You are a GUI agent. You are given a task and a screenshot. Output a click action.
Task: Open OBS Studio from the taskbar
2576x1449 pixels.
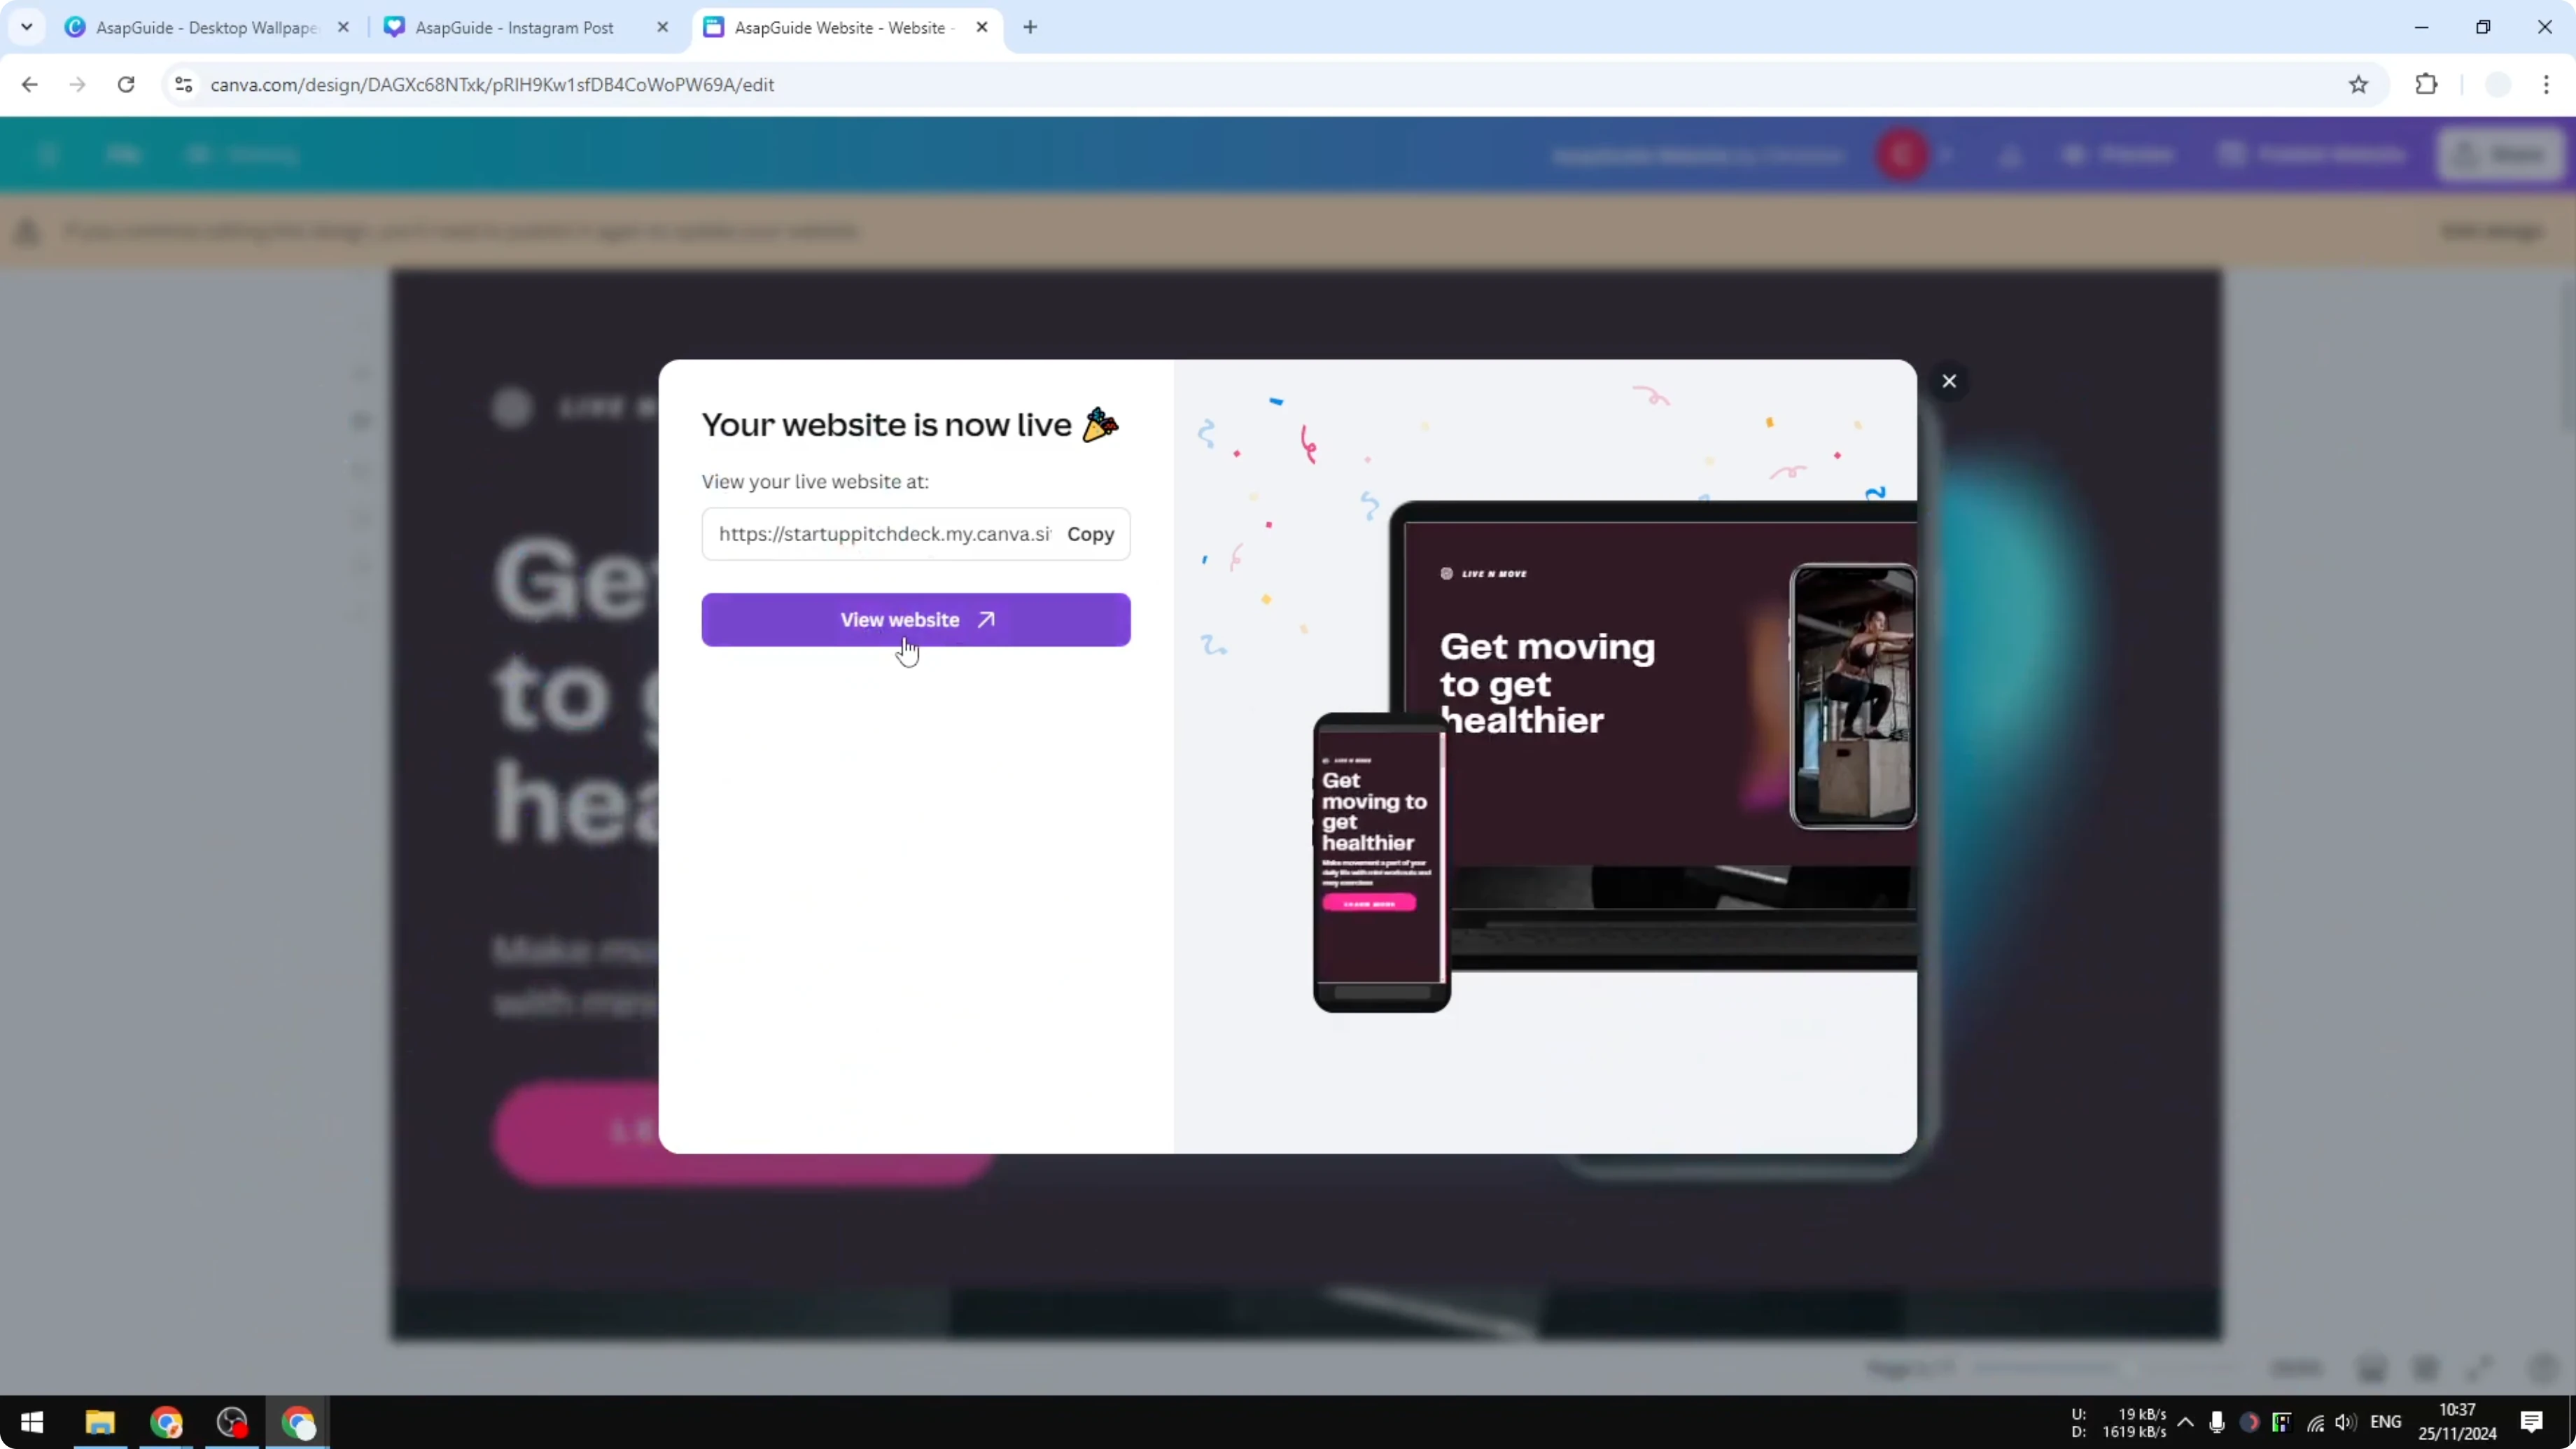[x=232, y=1422]
